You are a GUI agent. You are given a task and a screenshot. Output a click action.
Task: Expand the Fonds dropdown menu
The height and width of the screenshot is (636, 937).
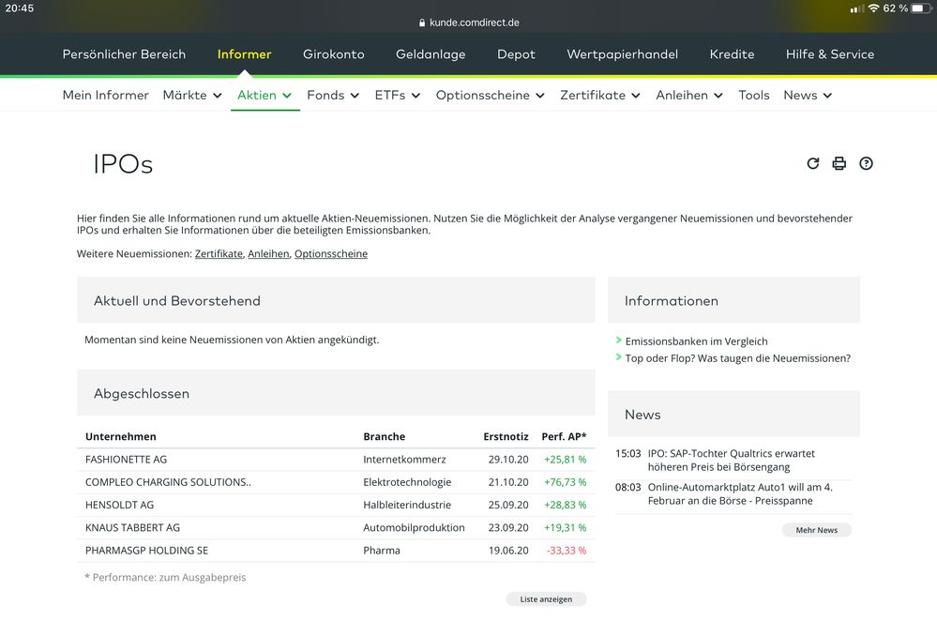(333, 95)
